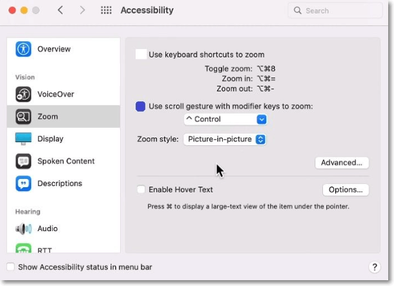Click the Audio speaker icon
Image resolution: width=394 pixels, height=286 pixels.
[x=24, y=229]
